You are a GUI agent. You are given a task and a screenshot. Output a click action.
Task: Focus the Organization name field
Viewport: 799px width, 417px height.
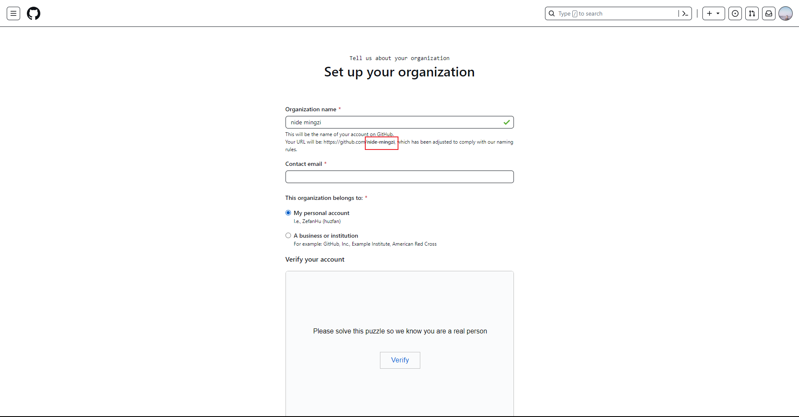click(x=395, y=122)
